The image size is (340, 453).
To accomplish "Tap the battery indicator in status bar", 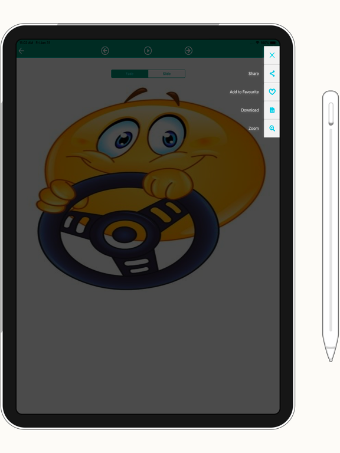I will [273, 42].
